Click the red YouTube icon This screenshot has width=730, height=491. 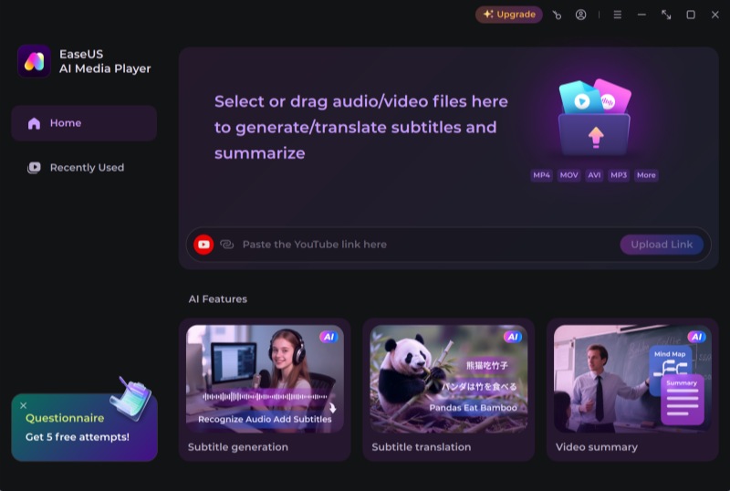pyautogui.click(x=203, y=245)
